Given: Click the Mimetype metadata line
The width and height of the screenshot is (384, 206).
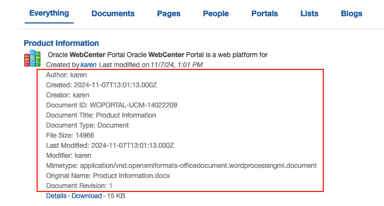Looking at the screenshot, I should (182, 166).
